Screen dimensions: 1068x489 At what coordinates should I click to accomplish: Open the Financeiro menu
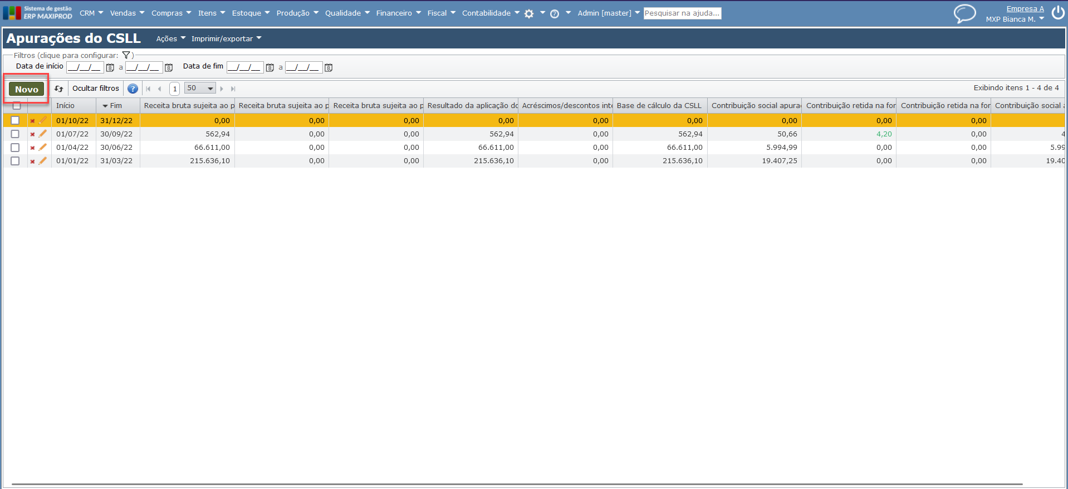click(398, 13)
